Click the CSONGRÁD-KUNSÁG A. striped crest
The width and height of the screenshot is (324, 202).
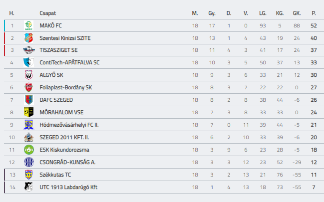pos(29,162)
